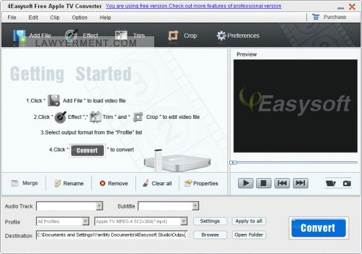The height and width of the screenshot is (254, 362).
Task: Open the Apple TV MPEG-4 format dropdown
Action: (x=184, y=221)
